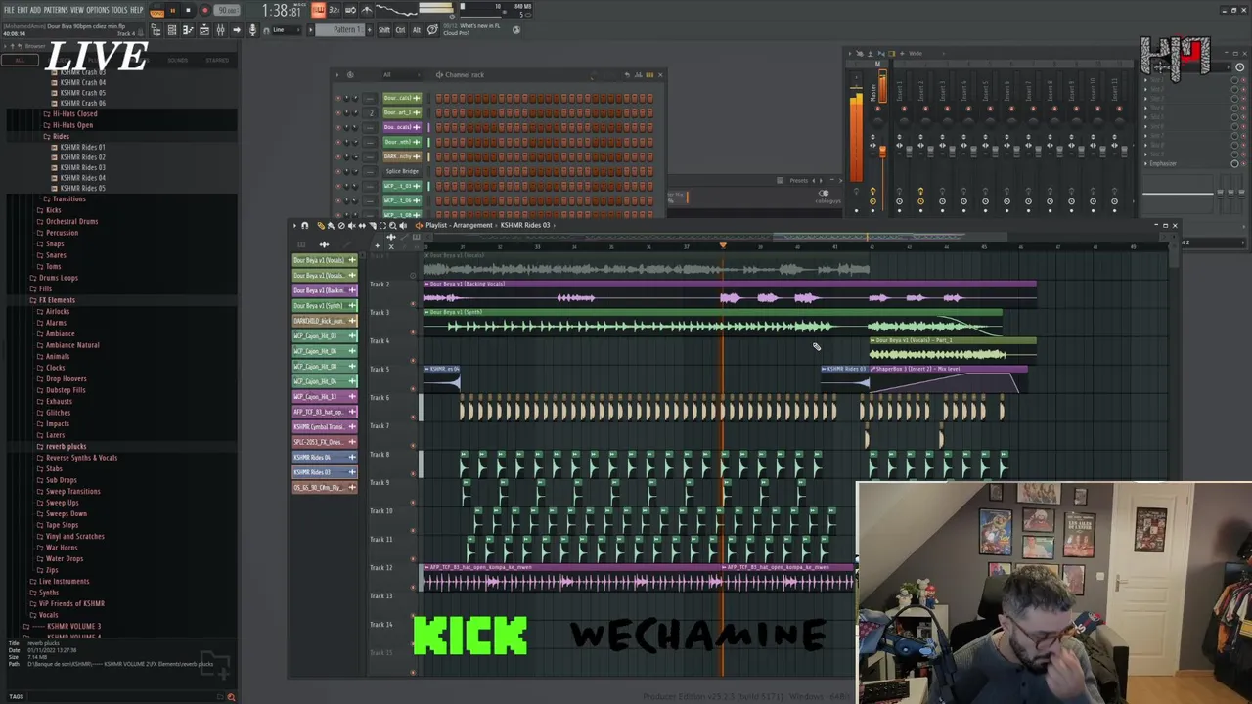This screenshot has width=1252, height=704.
Task: Select the draw pencil tool in Playlist
Action: (x=320, y=225)
